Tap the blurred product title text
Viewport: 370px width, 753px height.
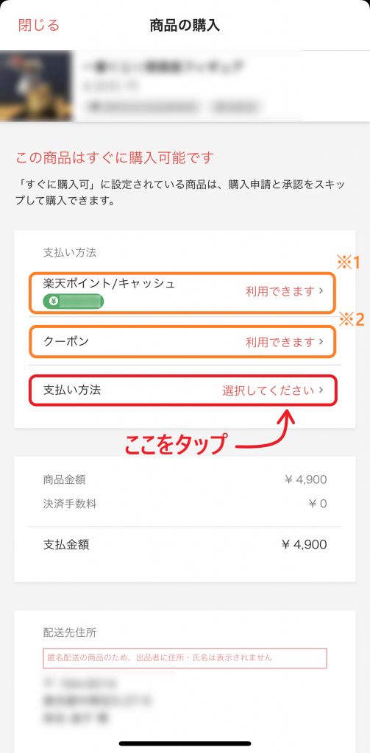point(163,65)
